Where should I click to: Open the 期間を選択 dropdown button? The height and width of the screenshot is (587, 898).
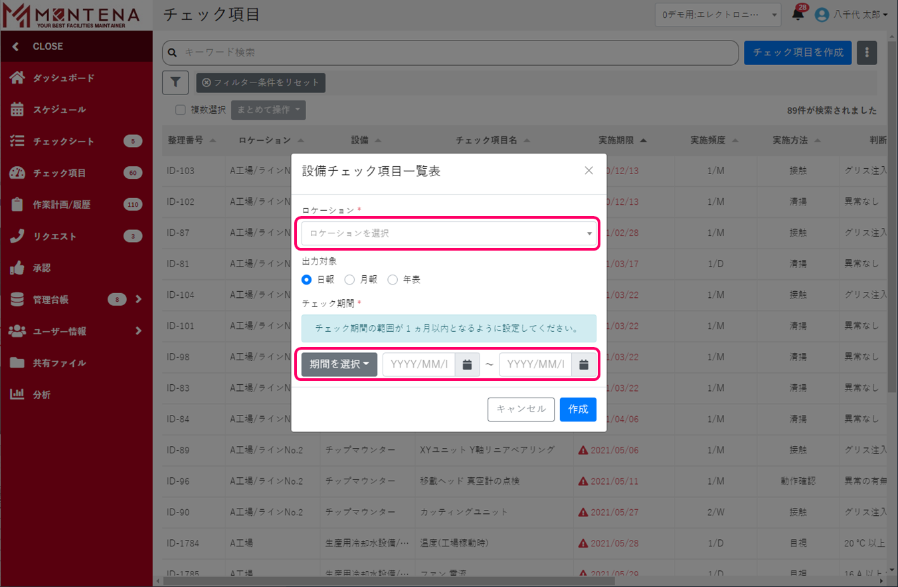click(x=339, y=364)
